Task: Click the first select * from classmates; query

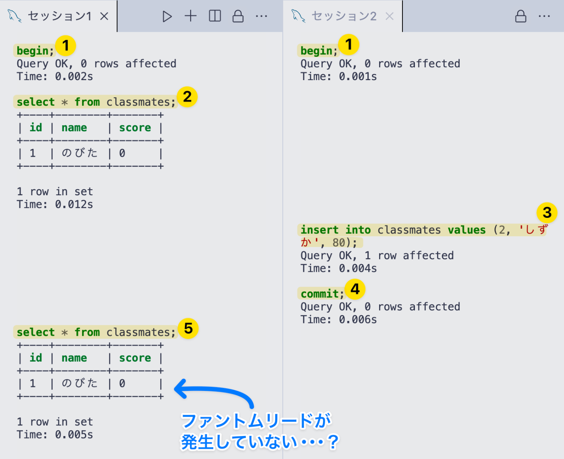Action: tap(96, 102)
